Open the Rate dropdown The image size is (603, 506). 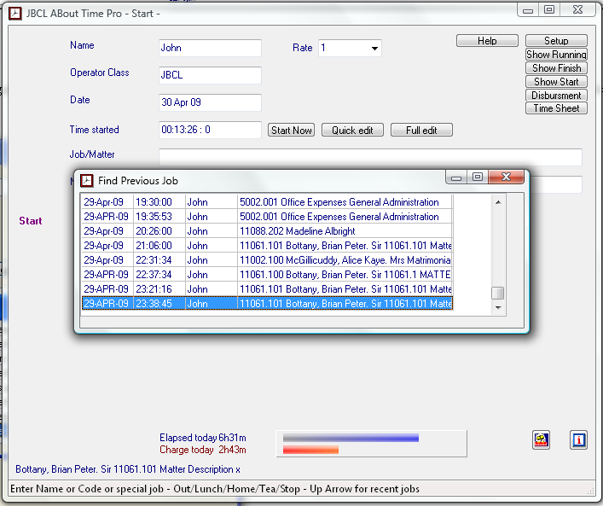pyautogui.click(x=374, y=49)
